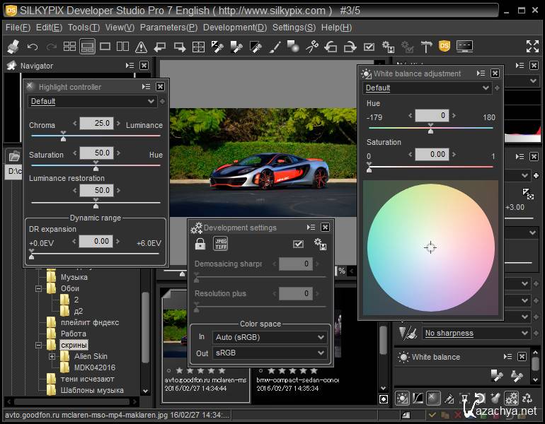Click the undo arrow in the toolbar
The height and width of the screenshot is (424, 545).
[33, 47]
